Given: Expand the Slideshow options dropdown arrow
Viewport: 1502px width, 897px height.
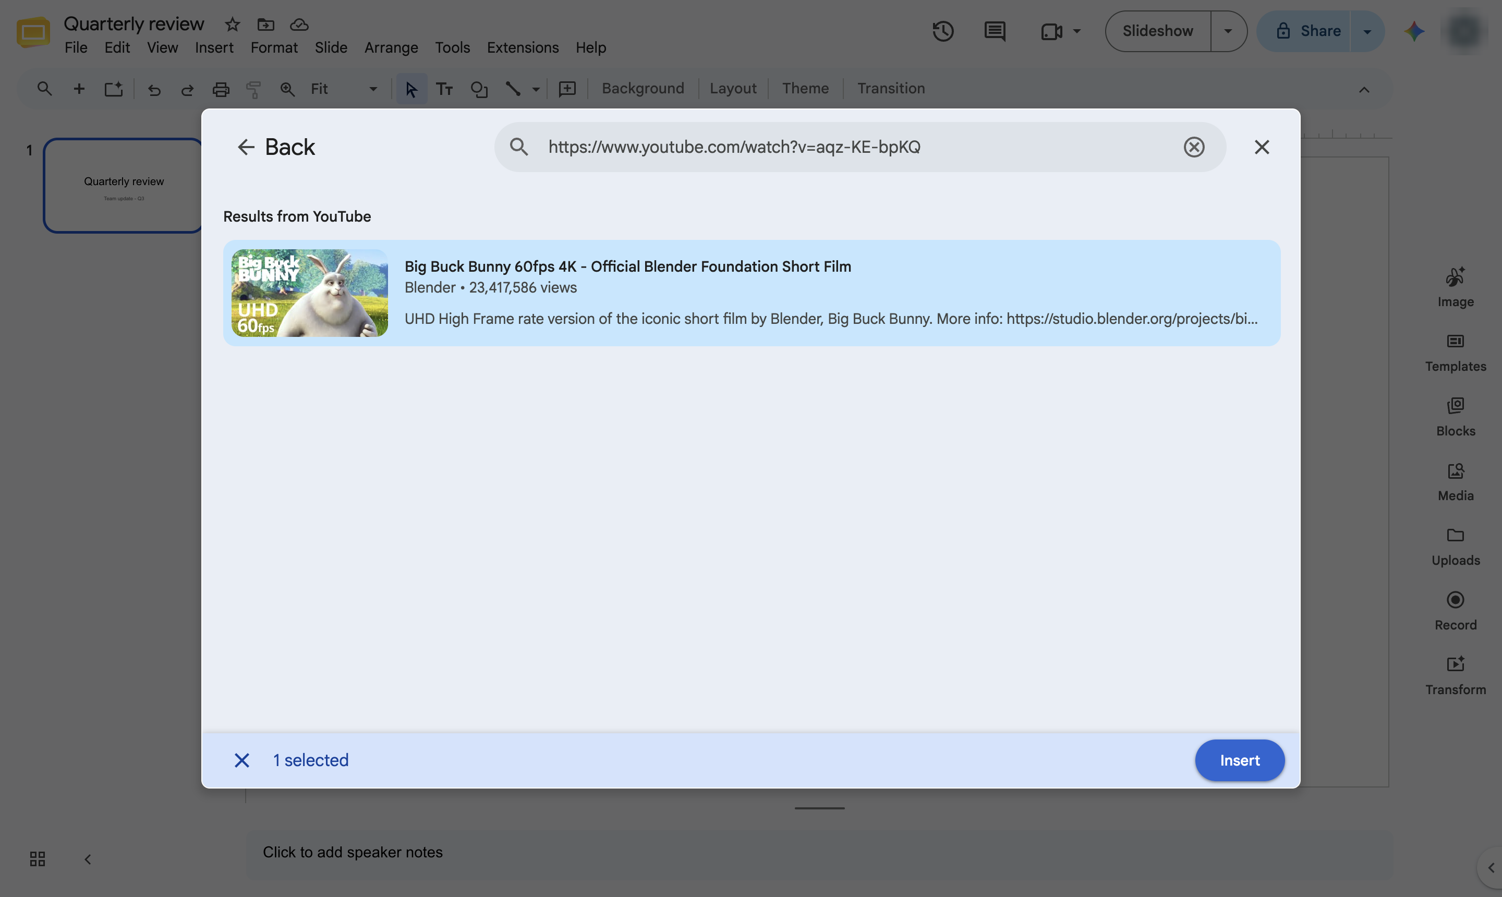Looking at the screenshot, I should pyautogui.click(x=1228, y=31).
